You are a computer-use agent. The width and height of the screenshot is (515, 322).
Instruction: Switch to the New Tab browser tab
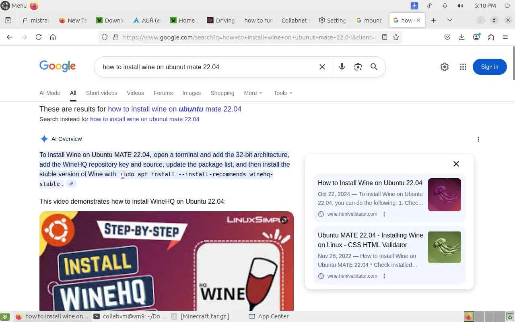(x=73, y=21)
